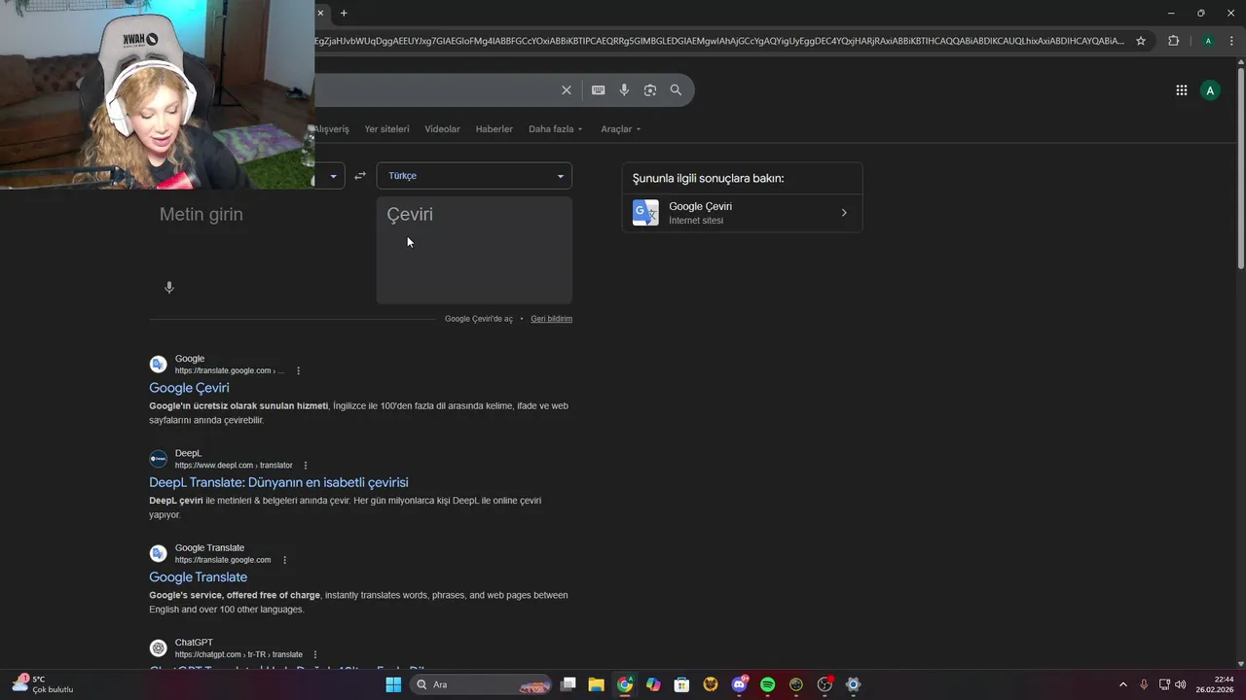The height and width of the screenshot is (700, 1246).
Task: Click the magnifier search button
Action: pos(676,90)
